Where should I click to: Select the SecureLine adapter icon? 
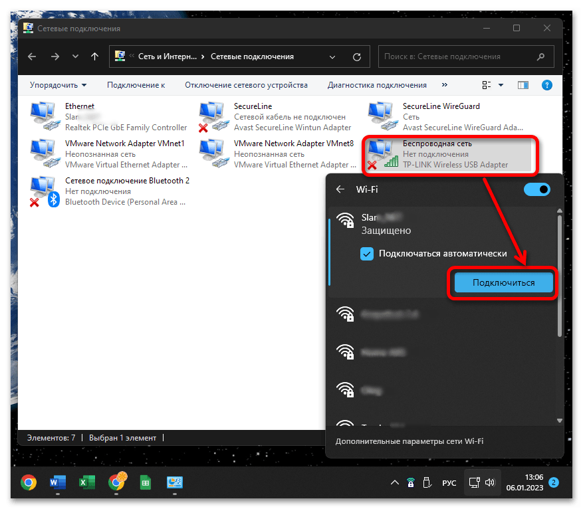coord(214,117)
